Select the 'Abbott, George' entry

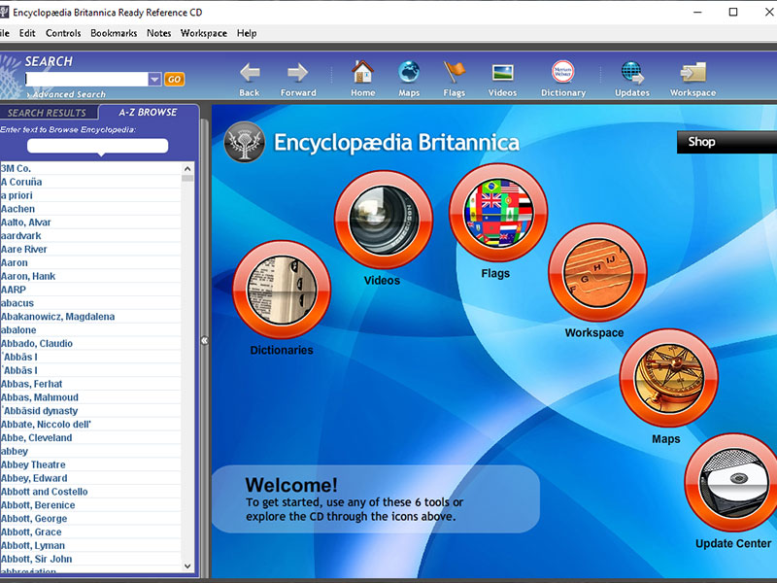click(90, 518)
